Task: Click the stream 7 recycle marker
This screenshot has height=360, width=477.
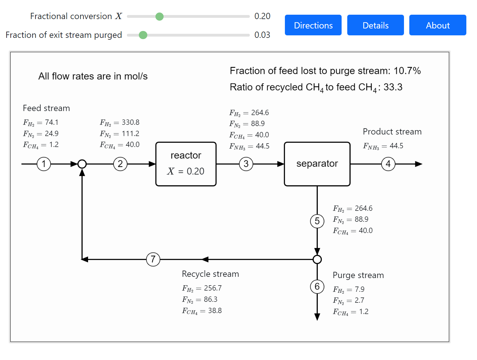Action: click(x=153, y=259)
